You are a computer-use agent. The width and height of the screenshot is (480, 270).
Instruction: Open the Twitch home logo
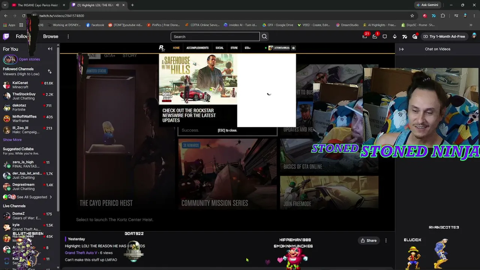tap(6, 36)
